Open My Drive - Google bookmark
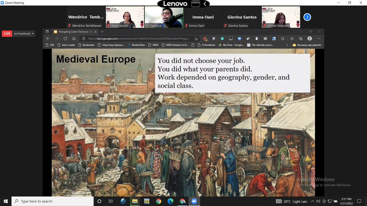Viewport: 367px width, 206px height. (231, 45)
